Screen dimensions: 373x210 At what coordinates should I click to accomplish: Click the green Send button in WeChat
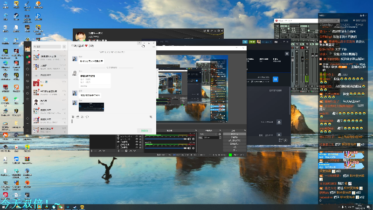point(145,131)
